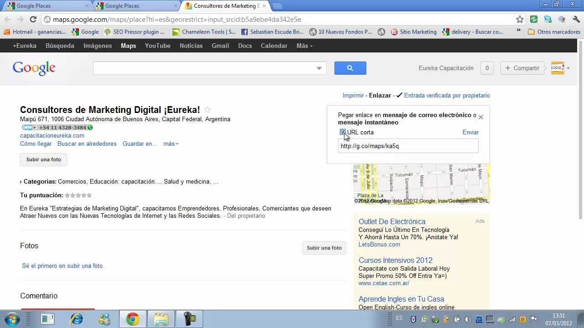584x328 pixels.
Task: Expand the Más menu in Google bar
Action: tap(304, 46)
